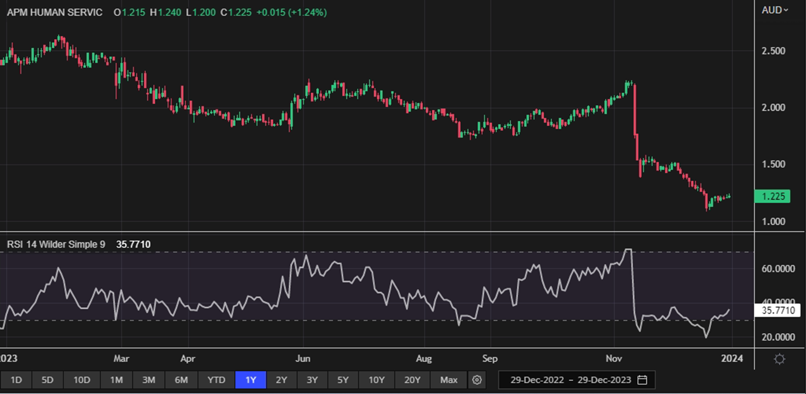Select the 10D time range
806x394 pixels.
[81, 380]
